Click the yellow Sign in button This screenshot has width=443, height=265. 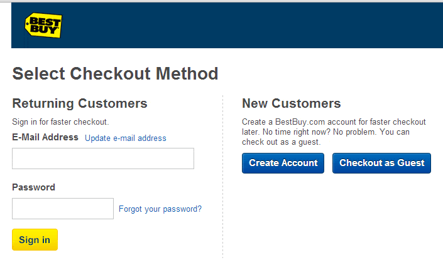point(35,240)
